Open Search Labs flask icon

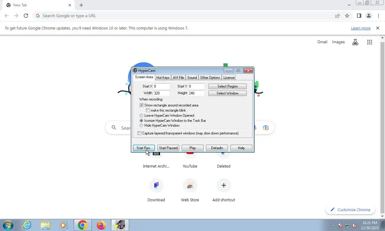click(355, 42)
